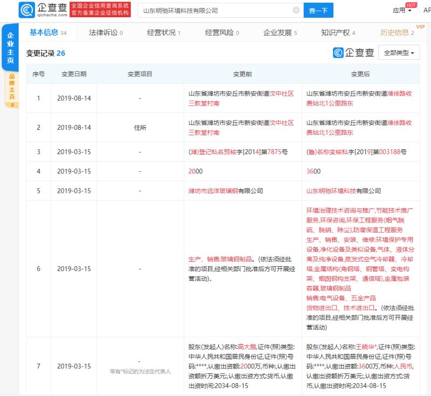This screenshot has height=396, width=431.
Task: Click the (鲁)名称变核私字[2019]第003188号 cell
Action: click(x=357, y=152)
